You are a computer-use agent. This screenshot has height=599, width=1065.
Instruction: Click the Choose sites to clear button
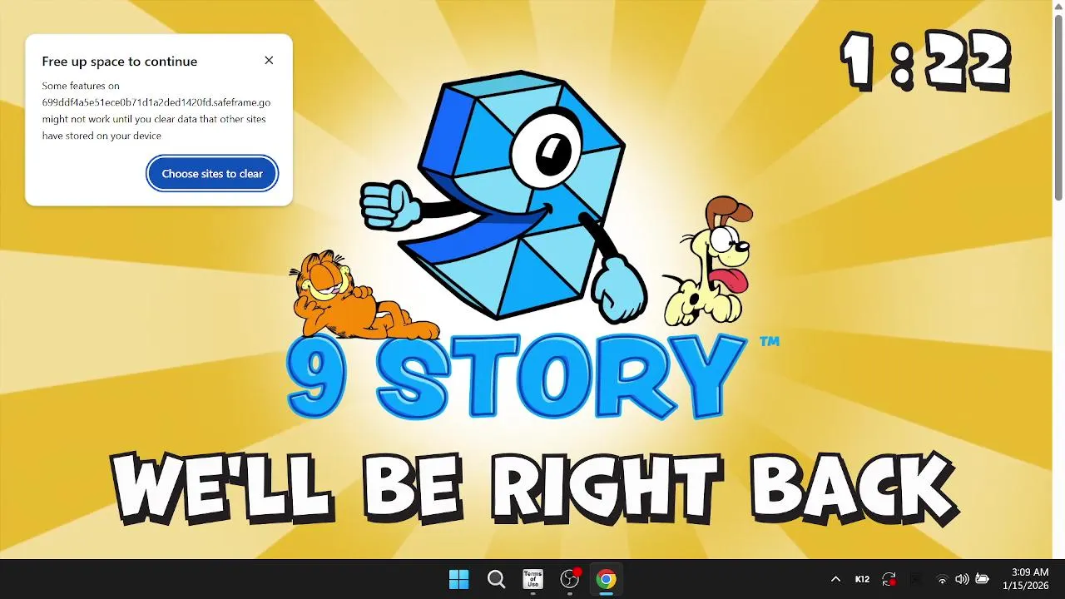[x=212, y=174]
